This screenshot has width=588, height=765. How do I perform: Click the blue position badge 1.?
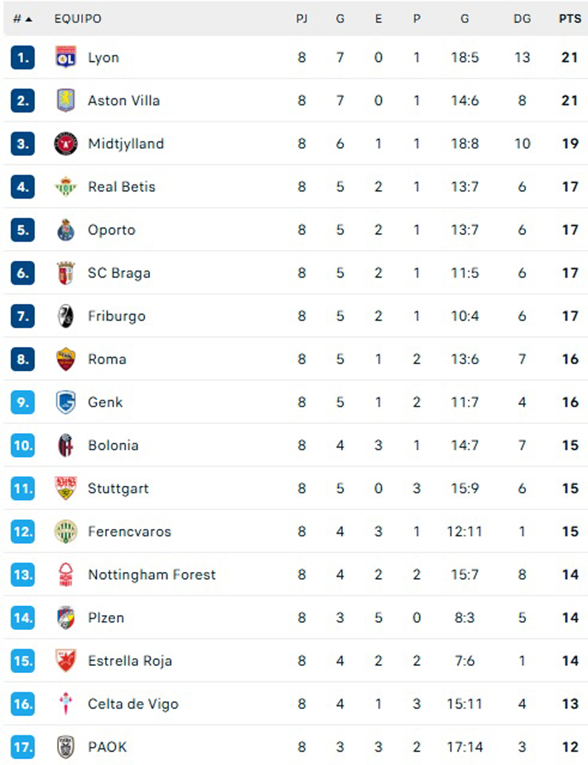coord(22,57)
